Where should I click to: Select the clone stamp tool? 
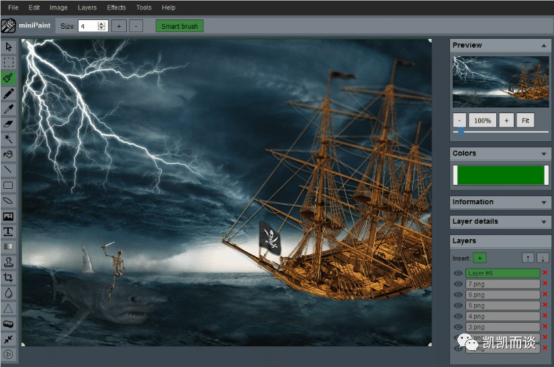9,263
